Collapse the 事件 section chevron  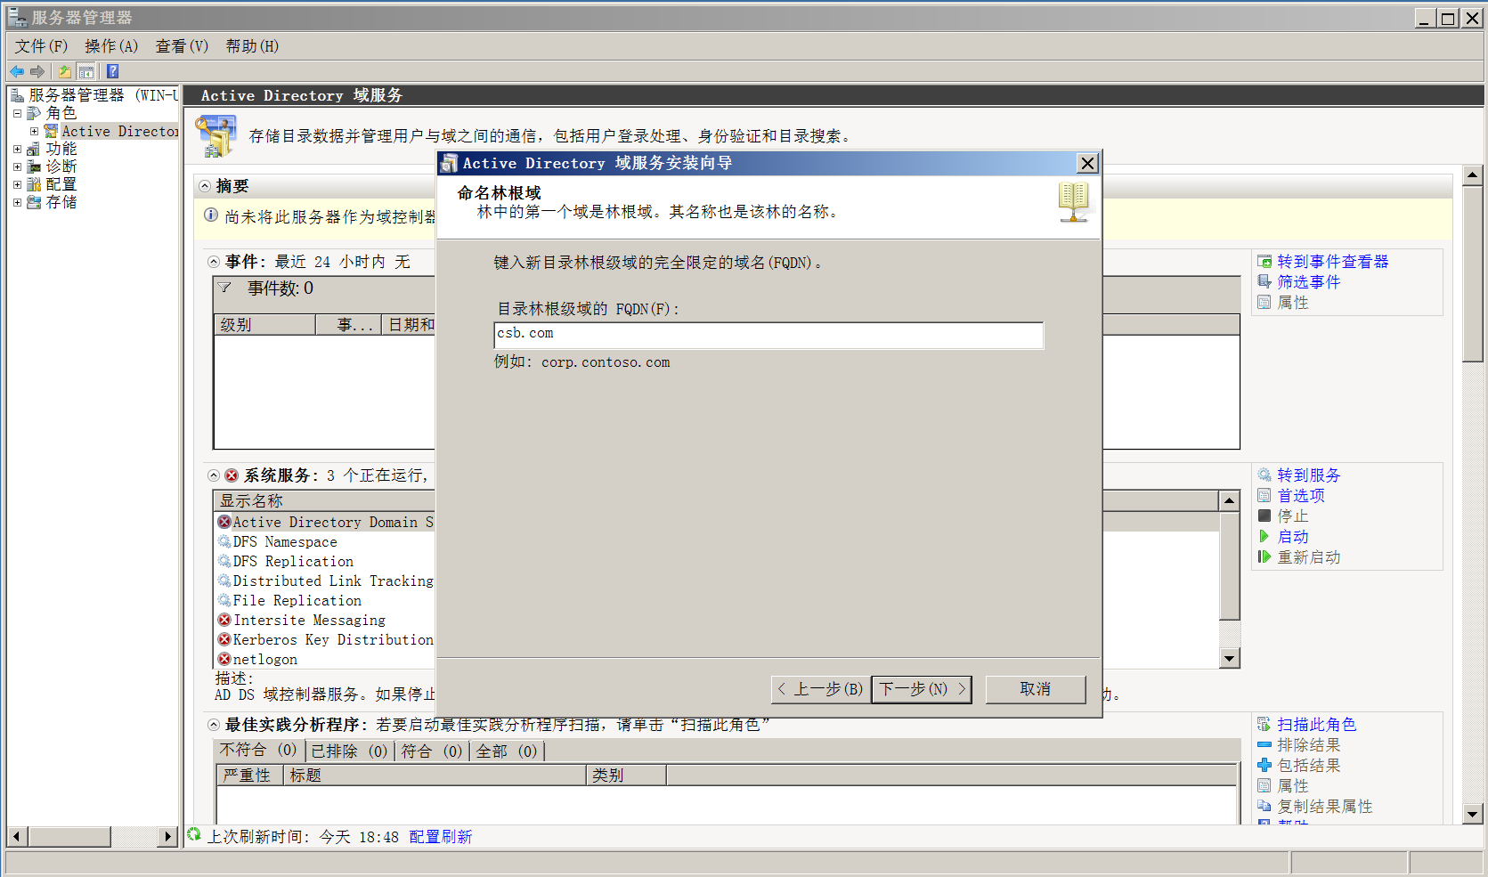(214, 262)
